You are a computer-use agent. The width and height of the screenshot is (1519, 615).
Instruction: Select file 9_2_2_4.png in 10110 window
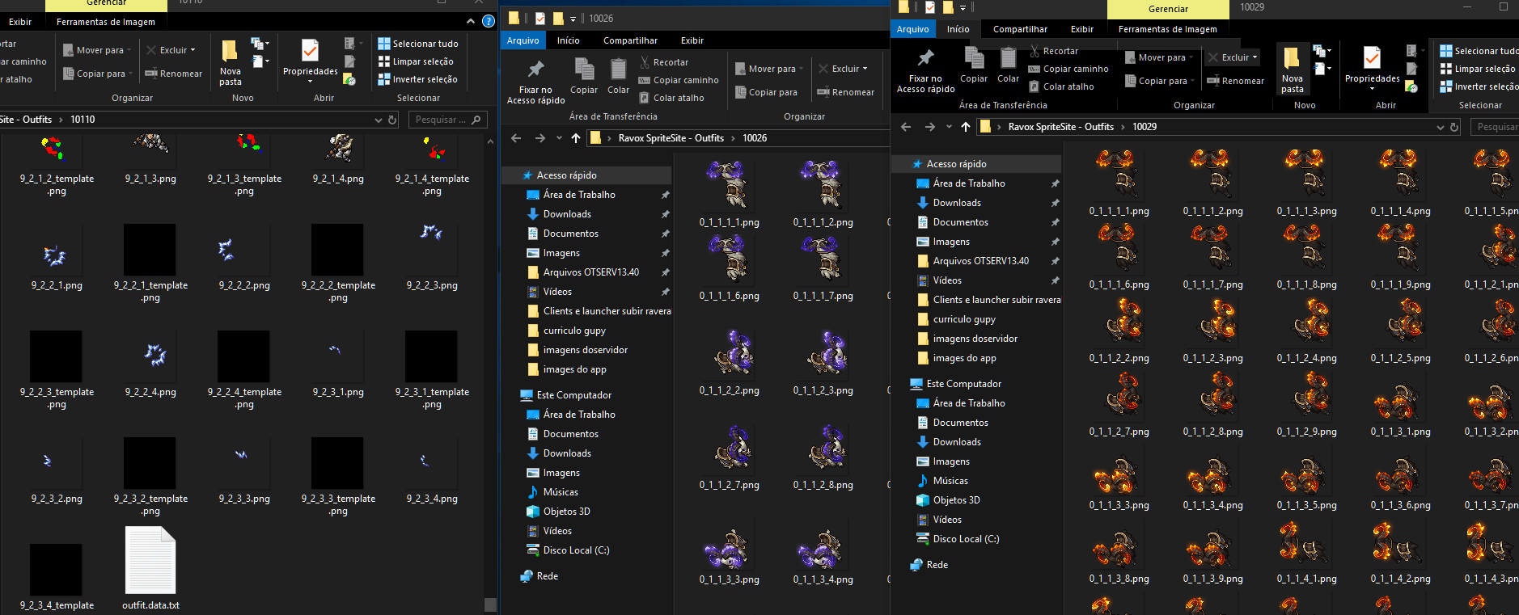click(150, 364)
